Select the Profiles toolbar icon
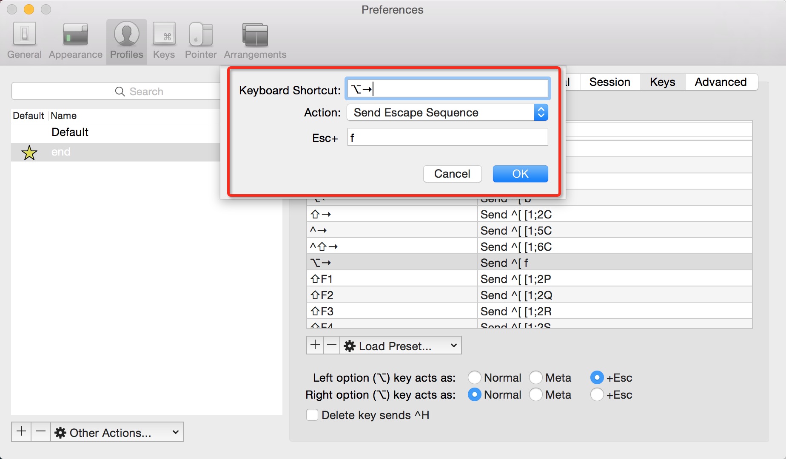This screenshot has width=786, height=459. [x=126, y=41]
